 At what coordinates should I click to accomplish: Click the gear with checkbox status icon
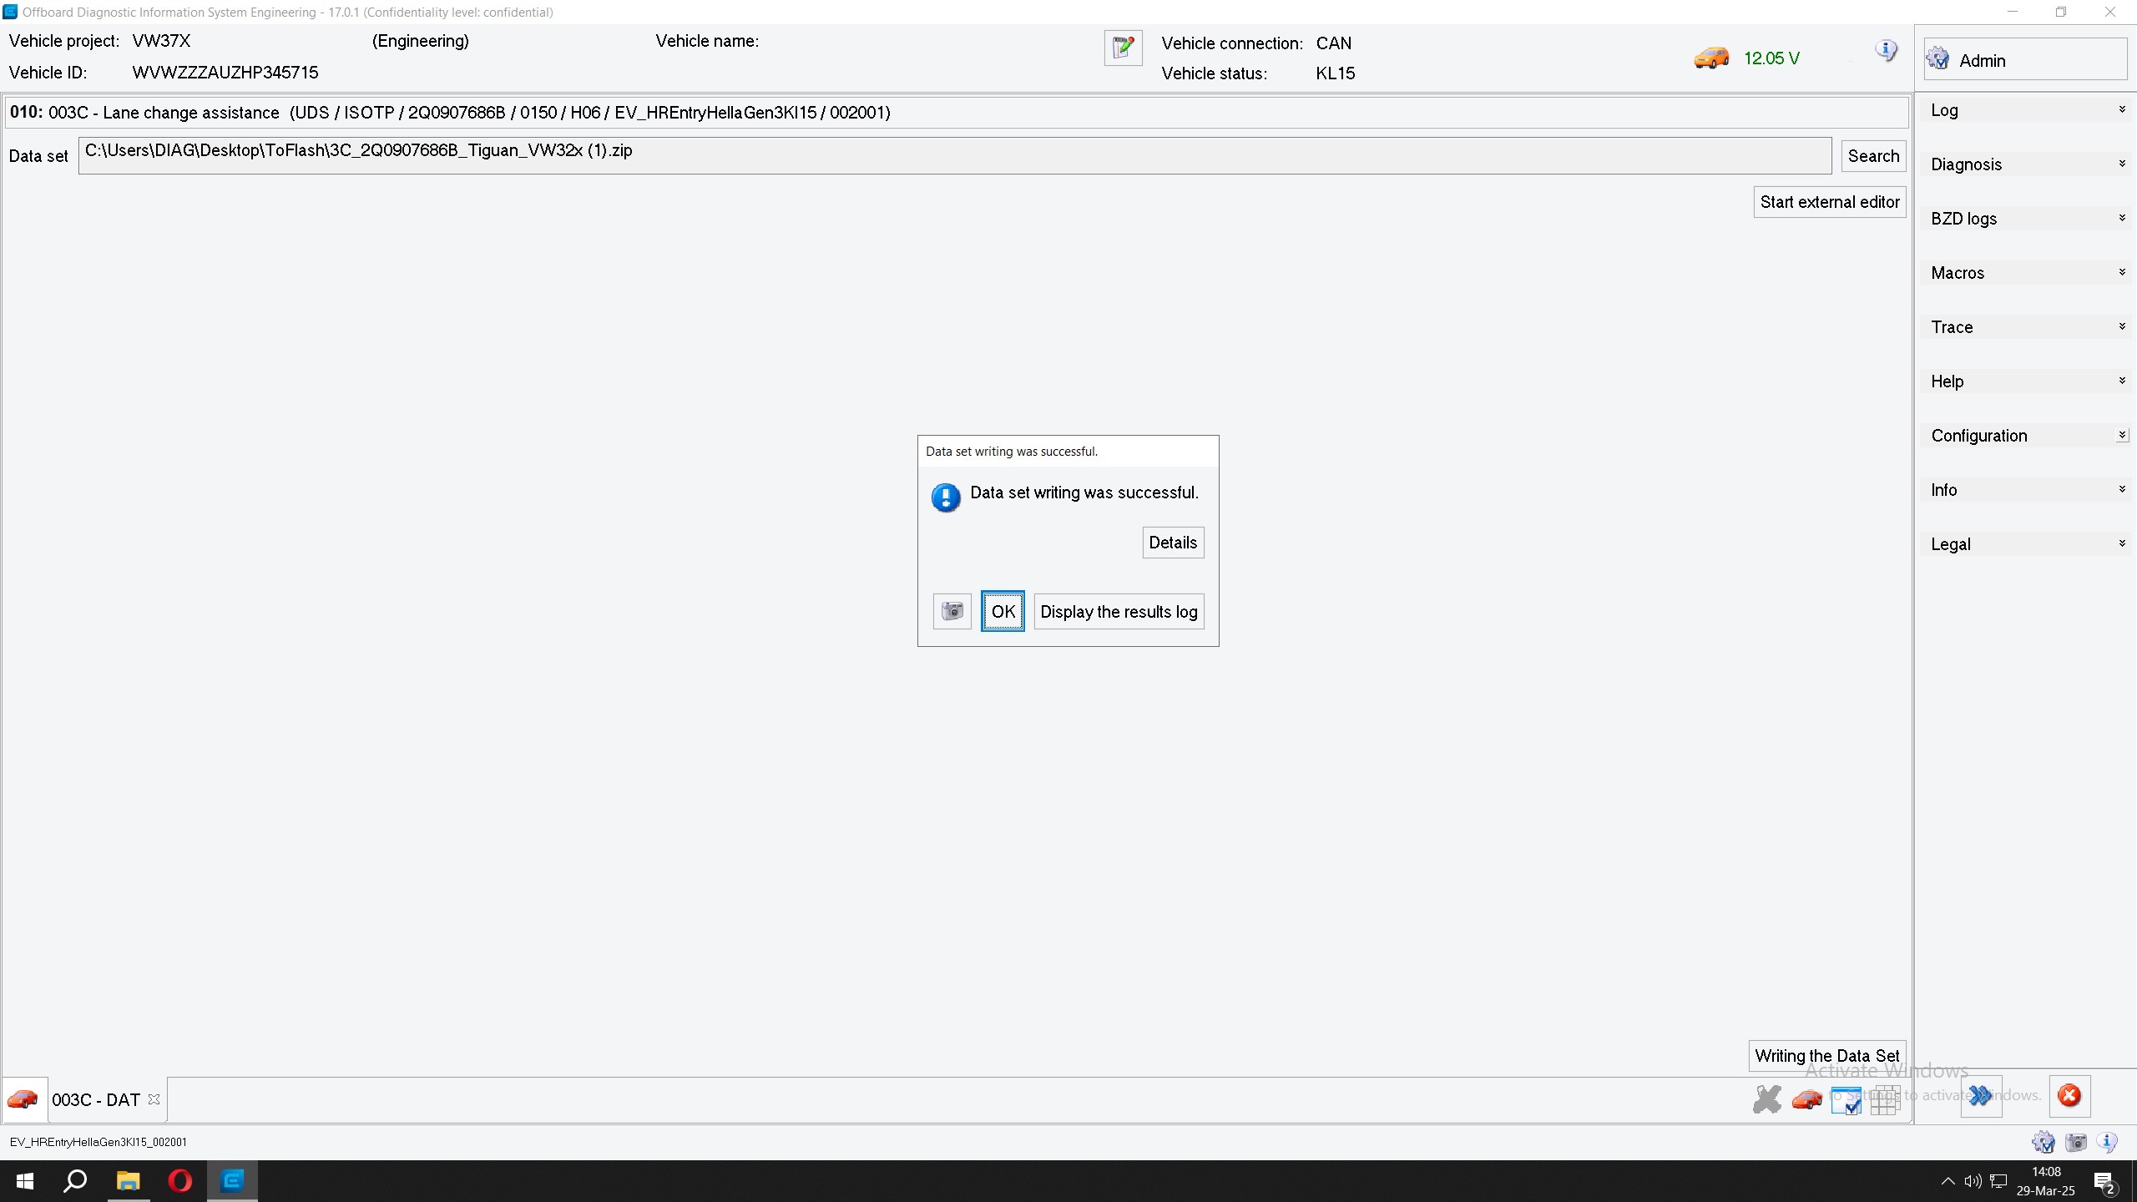(2043, 1142)
